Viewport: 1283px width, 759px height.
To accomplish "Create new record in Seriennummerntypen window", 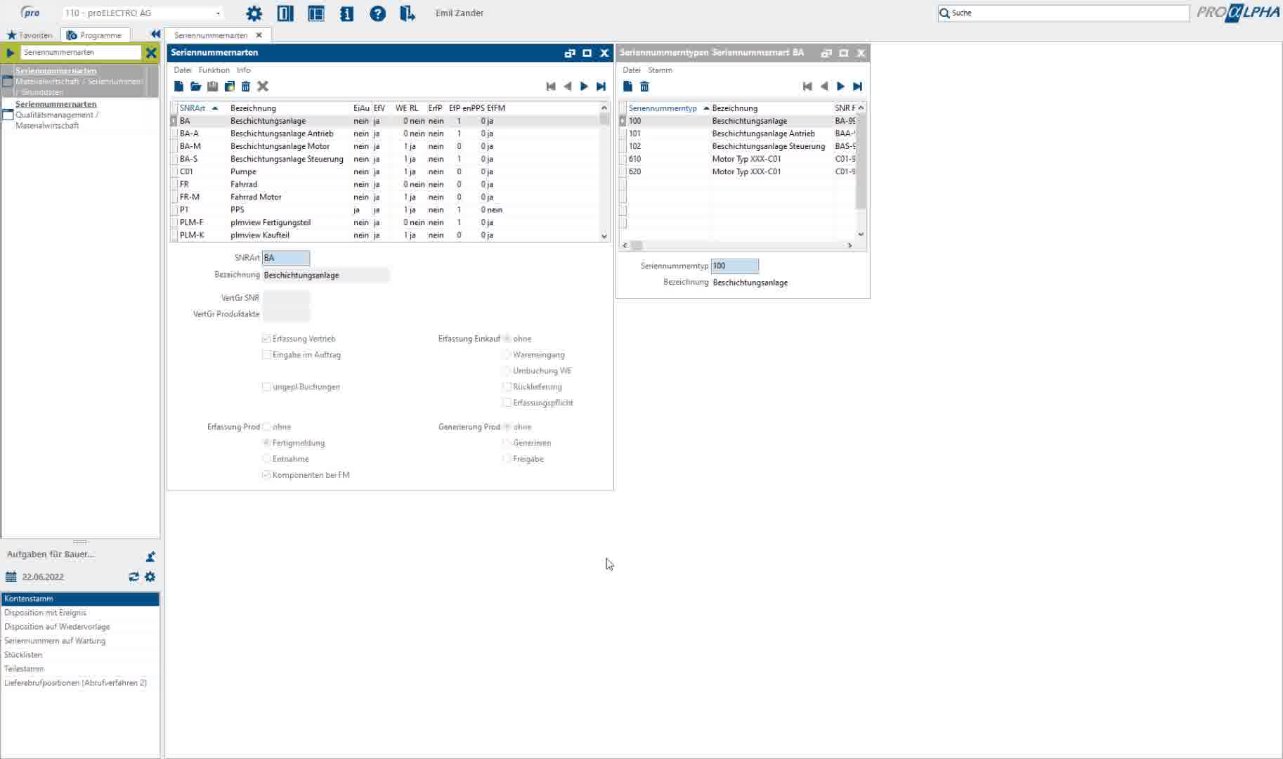I will point(627,86).
